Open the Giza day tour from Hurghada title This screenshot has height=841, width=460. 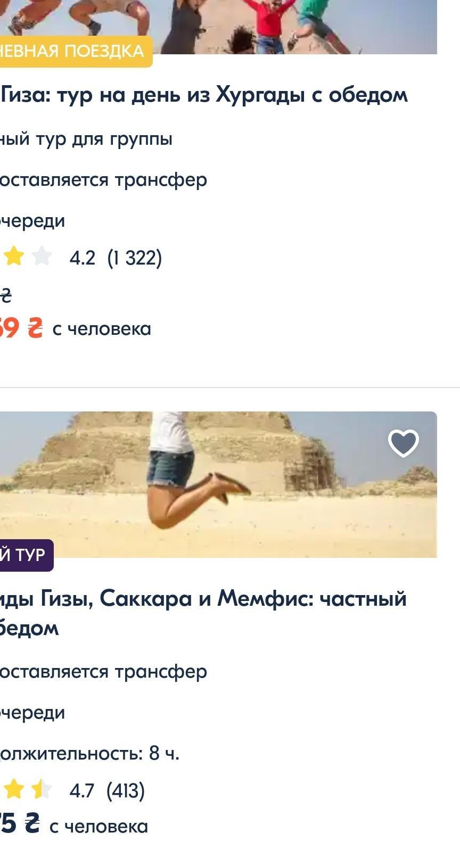tap(204, 95)
